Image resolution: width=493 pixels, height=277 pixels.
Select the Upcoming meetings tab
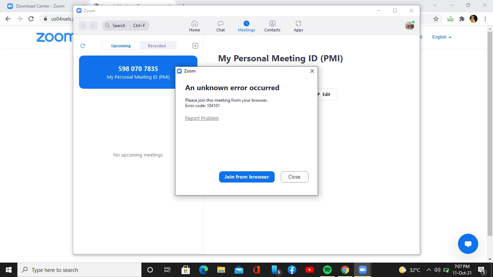pos(121,46)
